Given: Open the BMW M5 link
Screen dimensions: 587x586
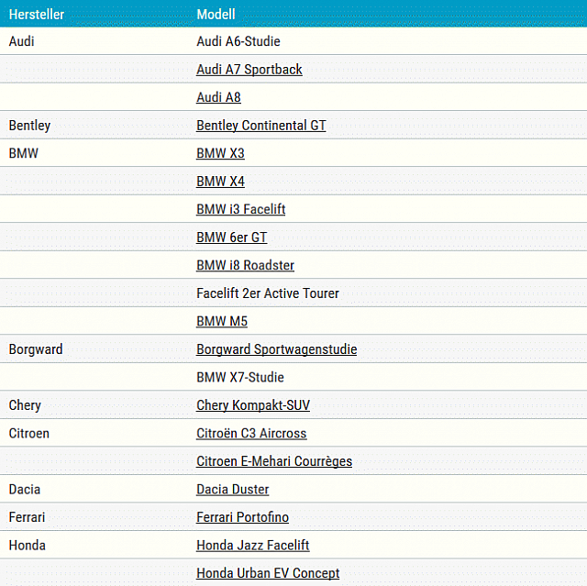Looking at the screenshot, I should pos(221,321).
